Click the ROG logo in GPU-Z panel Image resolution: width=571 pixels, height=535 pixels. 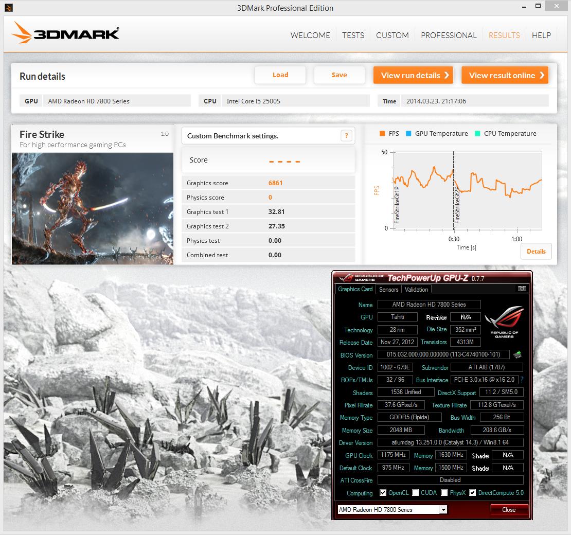504,322
